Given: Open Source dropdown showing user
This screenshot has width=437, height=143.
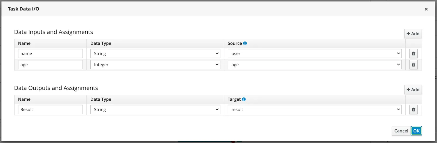Looking at the screenshot, I should click(315, 53).
